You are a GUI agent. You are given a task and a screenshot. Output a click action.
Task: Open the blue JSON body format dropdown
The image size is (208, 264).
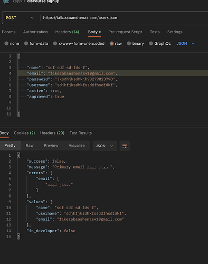[185, 43]
